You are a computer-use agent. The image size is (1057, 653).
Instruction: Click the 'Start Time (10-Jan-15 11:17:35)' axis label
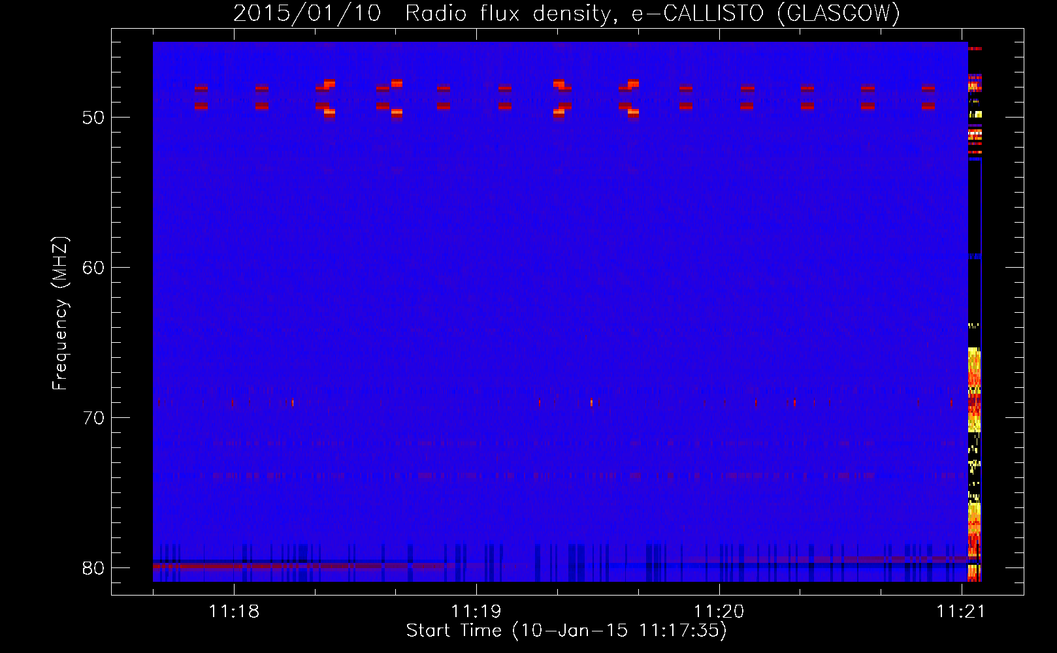tap(566, 631)
